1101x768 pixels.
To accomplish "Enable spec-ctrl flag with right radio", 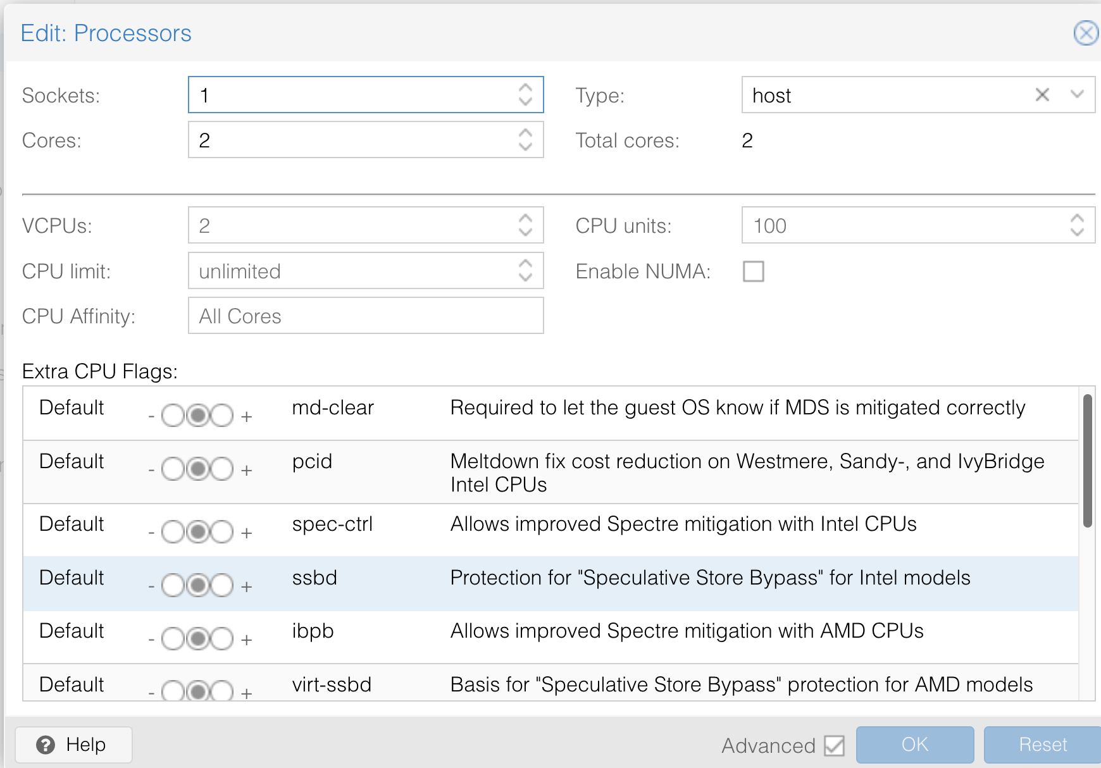I will pos(222,532).
